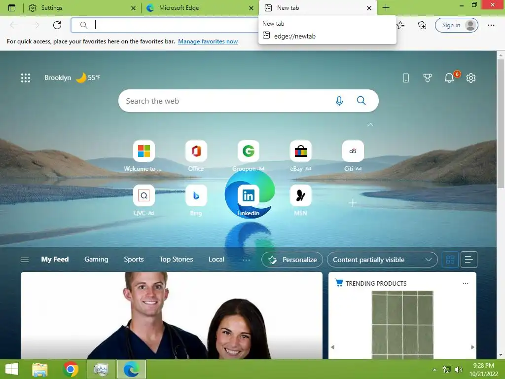Open Trending Products options ellipsis
Image resolution: width=505 pixels, height=379 pixels.
pos(466,284)
